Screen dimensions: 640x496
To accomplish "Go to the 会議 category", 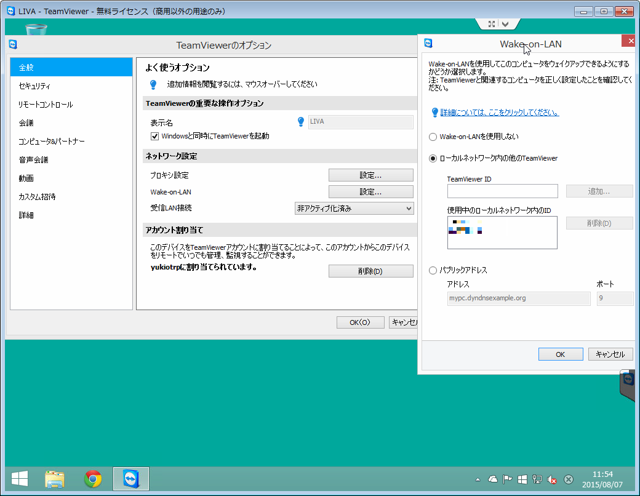I will [x=71, y=122].
